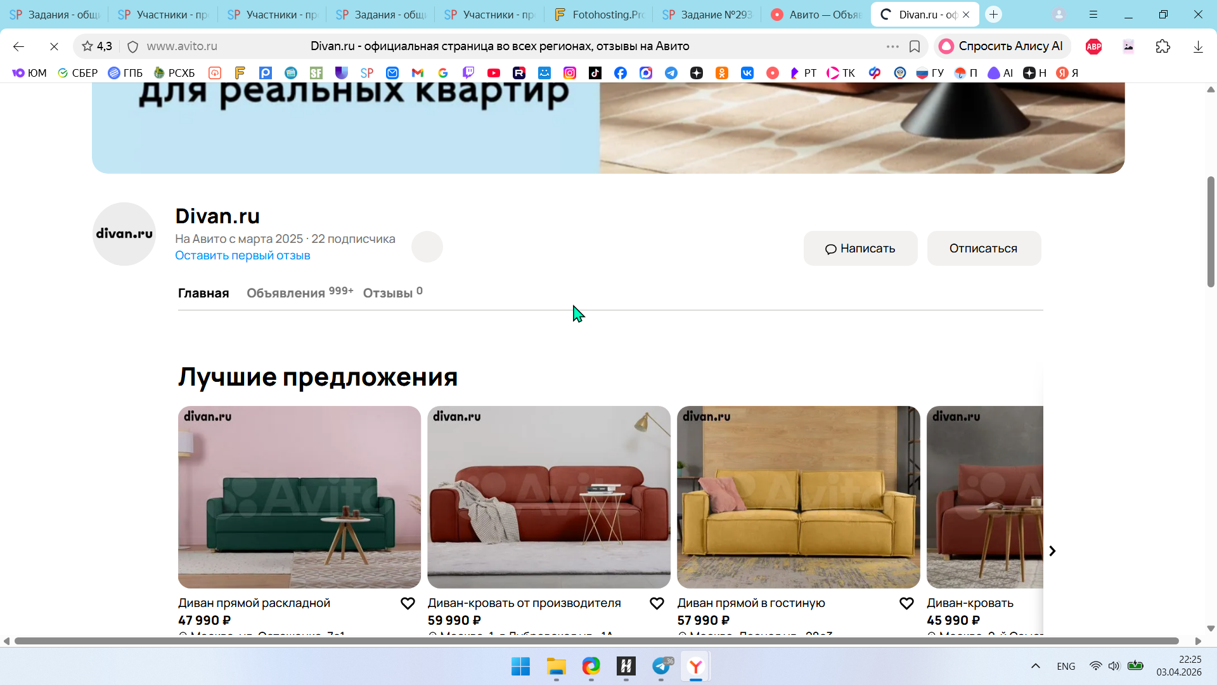The height and width of the screenshot is (685, 1217).
Task: Stop page loading with the X button
Action: tap(54, 46)
